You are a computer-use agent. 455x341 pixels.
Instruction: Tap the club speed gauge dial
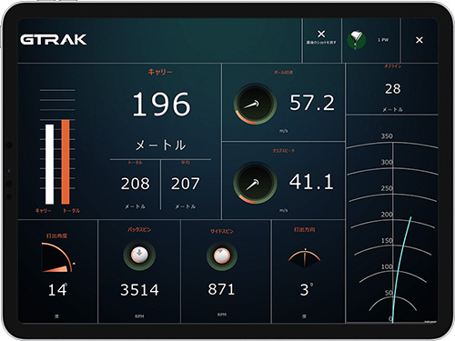coord(255,183)
